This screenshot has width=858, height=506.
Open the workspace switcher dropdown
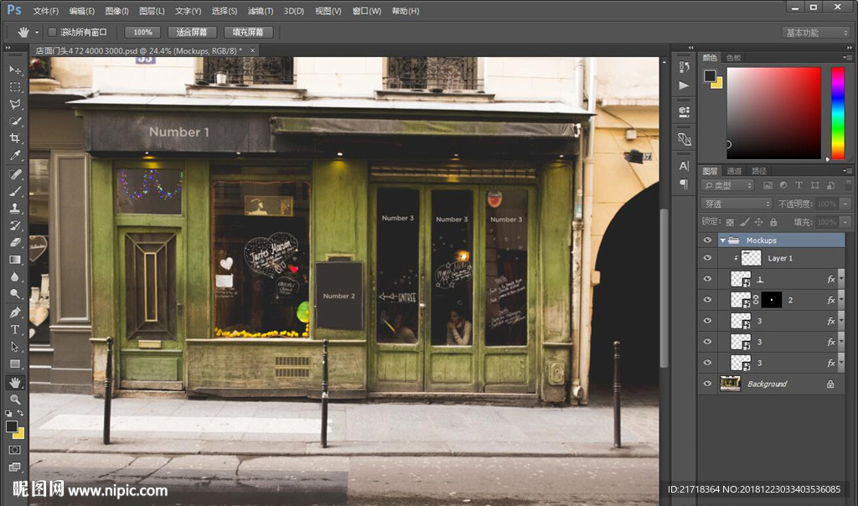816,33
